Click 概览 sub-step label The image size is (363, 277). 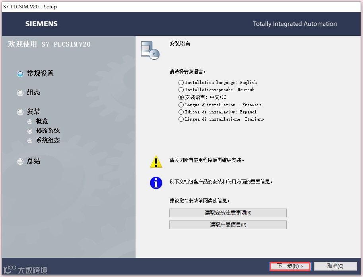pos(42,121)
